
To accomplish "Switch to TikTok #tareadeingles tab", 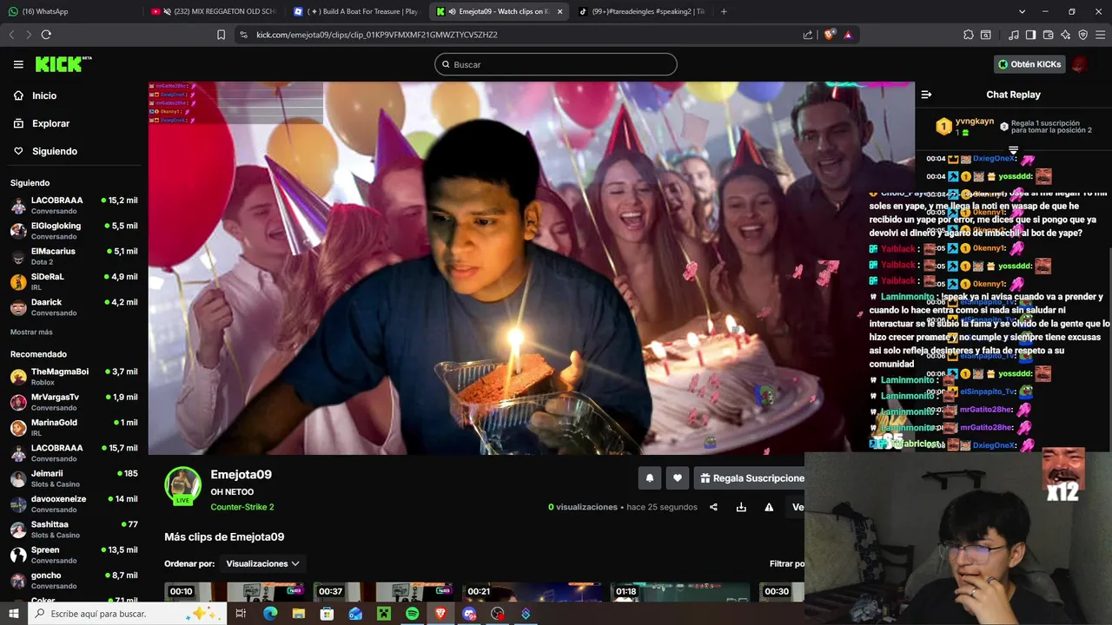I will [x=641, y=11].
